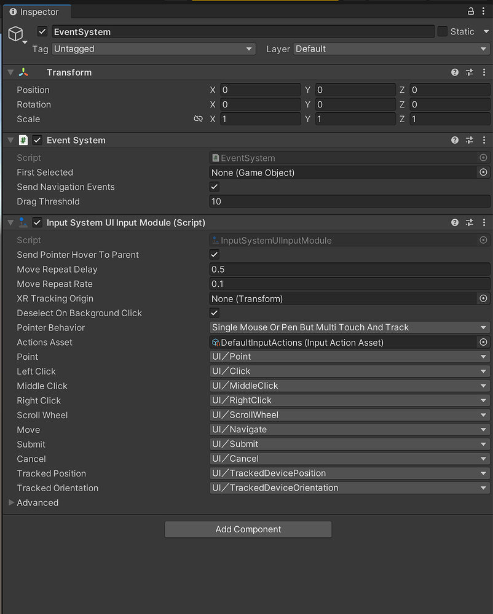Disable Send Navigation Events
Image resolution: width=493 pixels, height=614 pixels.
coord(214,187)
